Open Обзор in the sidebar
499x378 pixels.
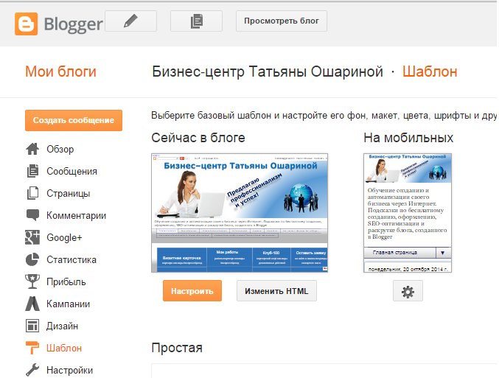click(x=60, y=149)
